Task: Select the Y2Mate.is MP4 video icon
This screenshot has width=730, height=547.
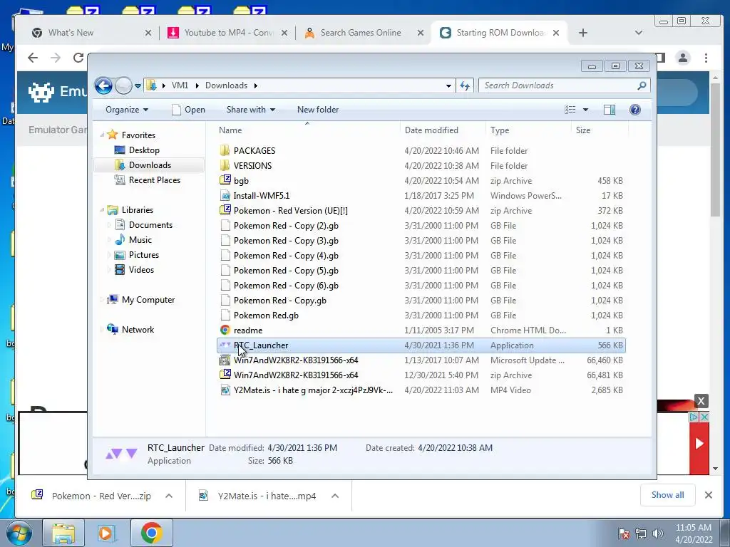Action: 225,390
